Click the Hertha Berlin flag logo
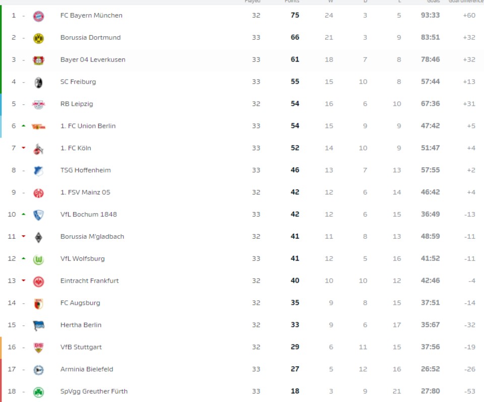484x402 pixels. coord(38,325)
